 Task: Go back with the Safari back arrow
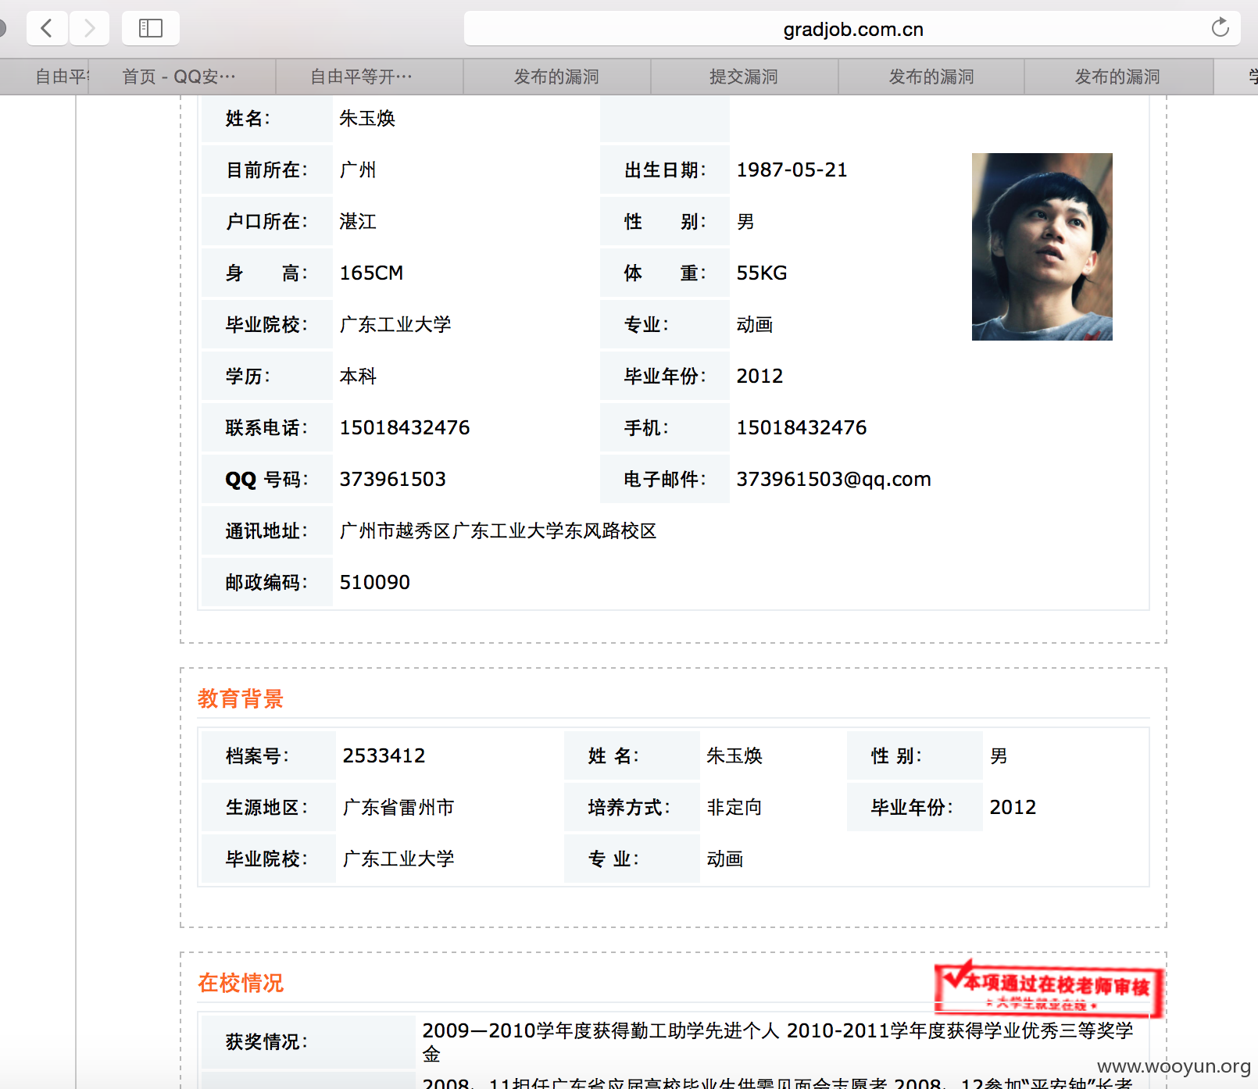tap(47, 28)
